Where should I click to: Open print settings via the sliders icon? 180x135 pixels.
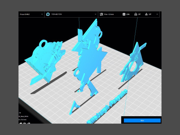pos(101,14)
